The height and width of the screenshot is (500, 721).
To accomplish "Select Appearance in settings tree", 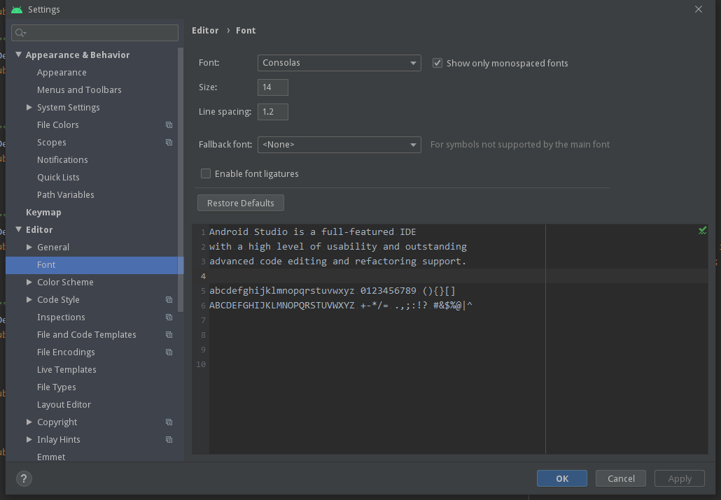I will click(62, 73).
